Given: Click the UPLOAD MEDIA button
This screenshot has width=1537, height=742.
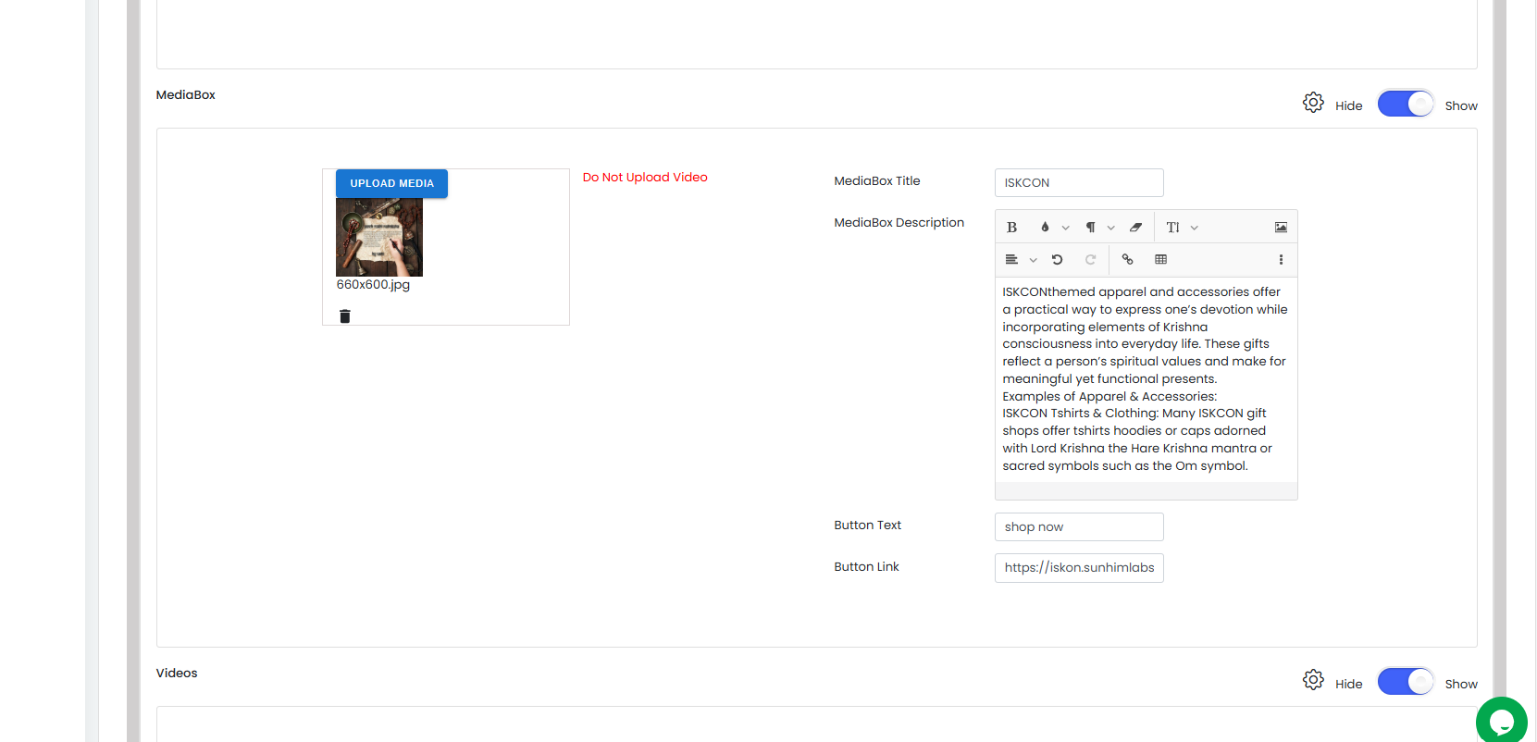Looking at the screenshot, I should 391,183.
